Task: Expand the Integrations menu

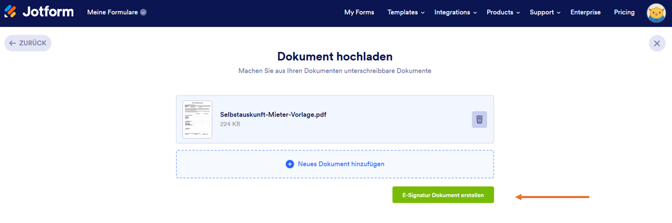Action: [456, 12]
